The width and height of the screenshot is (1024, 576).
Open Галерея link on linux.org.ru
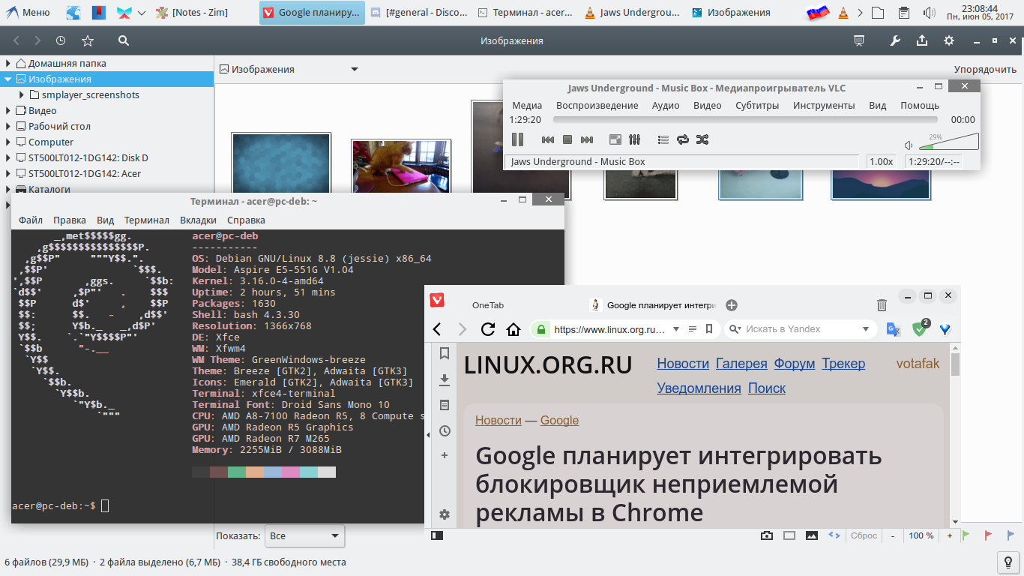pyautogui.click(x=741, y=364)
